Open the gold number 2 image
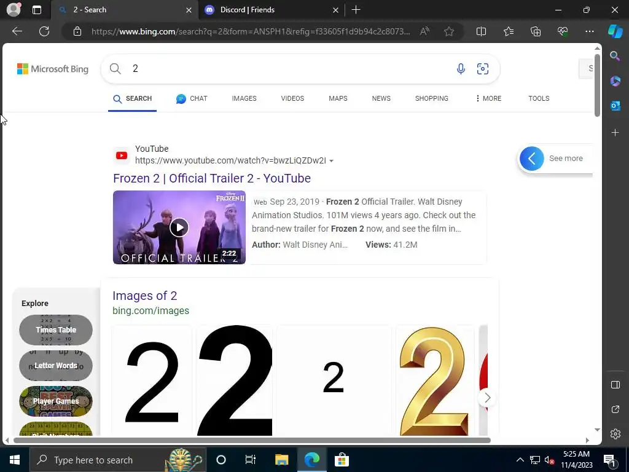The image size is (629, 472). click(x=434, y=380)
